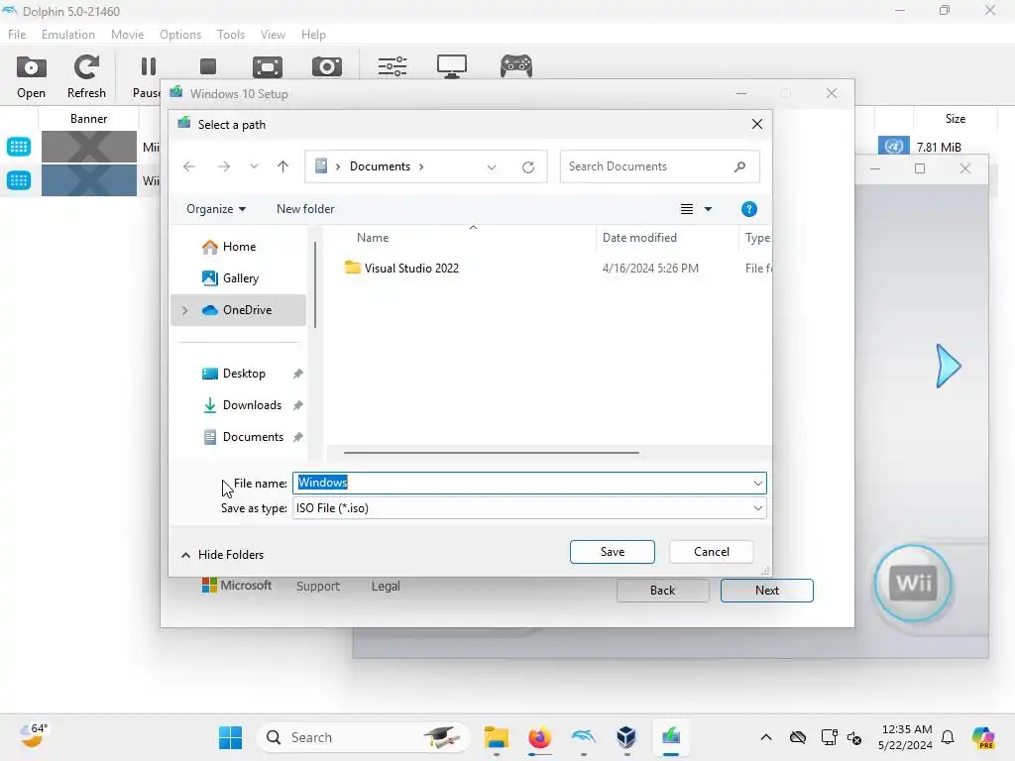The height and width of the screenshot is (761, 1015).
Task: Open the Options menu
Action: coord(180,35)
